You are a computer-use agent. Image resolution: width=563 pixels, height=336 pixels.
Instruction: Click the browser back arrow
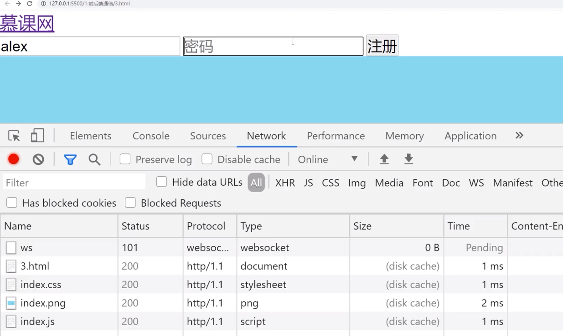pos(7,4)
